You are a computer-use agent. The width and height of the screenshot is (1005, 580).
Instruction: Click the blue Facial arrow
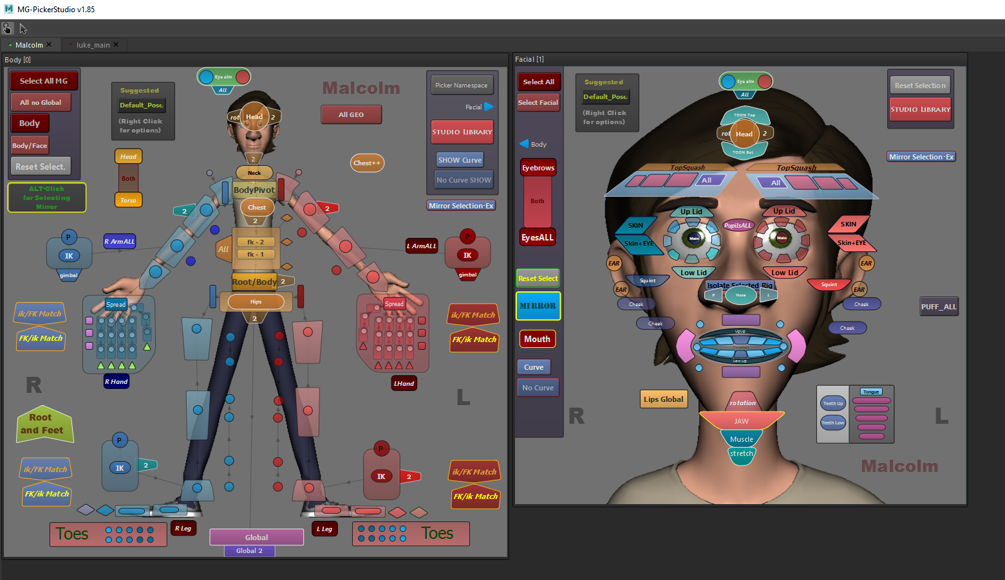[x=489, y=107]
